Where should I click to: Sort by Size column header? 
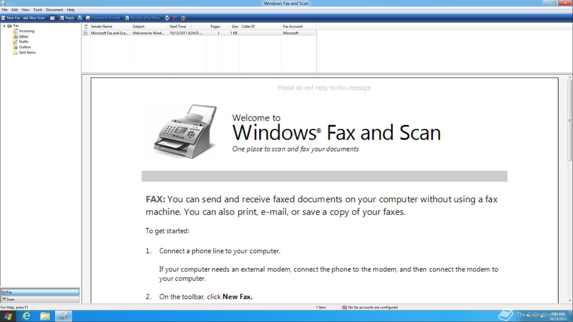(x=230, y=27)
